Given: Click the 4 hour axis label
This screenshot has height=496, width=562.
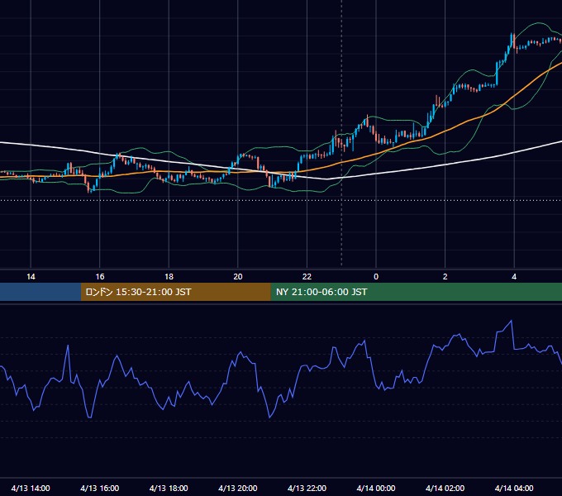Looking at the screenshot, I should pyautogui.click(x=514, y=277).
